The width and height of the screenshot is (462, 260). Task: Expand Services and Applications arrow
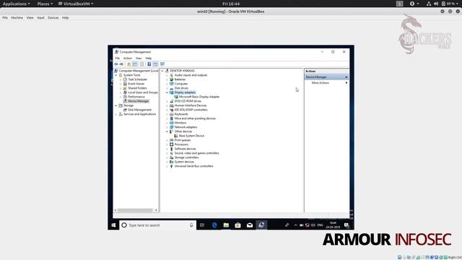tap(115, 114)
